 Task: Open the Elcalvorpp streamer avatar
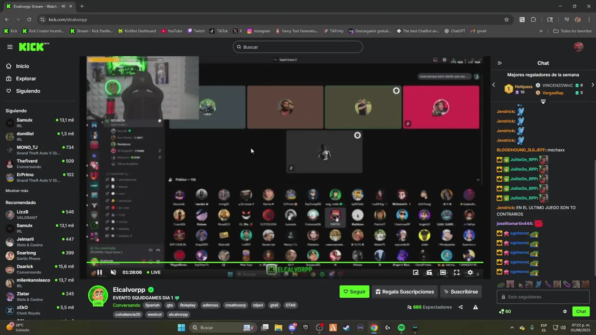coord(98,295)
